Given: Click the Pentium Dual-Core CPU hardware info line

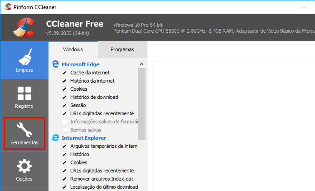Looking at the screenshot, I should (x=214, y=31).
